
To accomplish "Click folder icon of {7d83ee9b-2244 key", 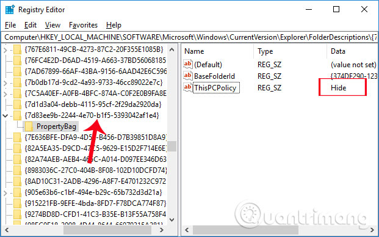I will [18, 115].
